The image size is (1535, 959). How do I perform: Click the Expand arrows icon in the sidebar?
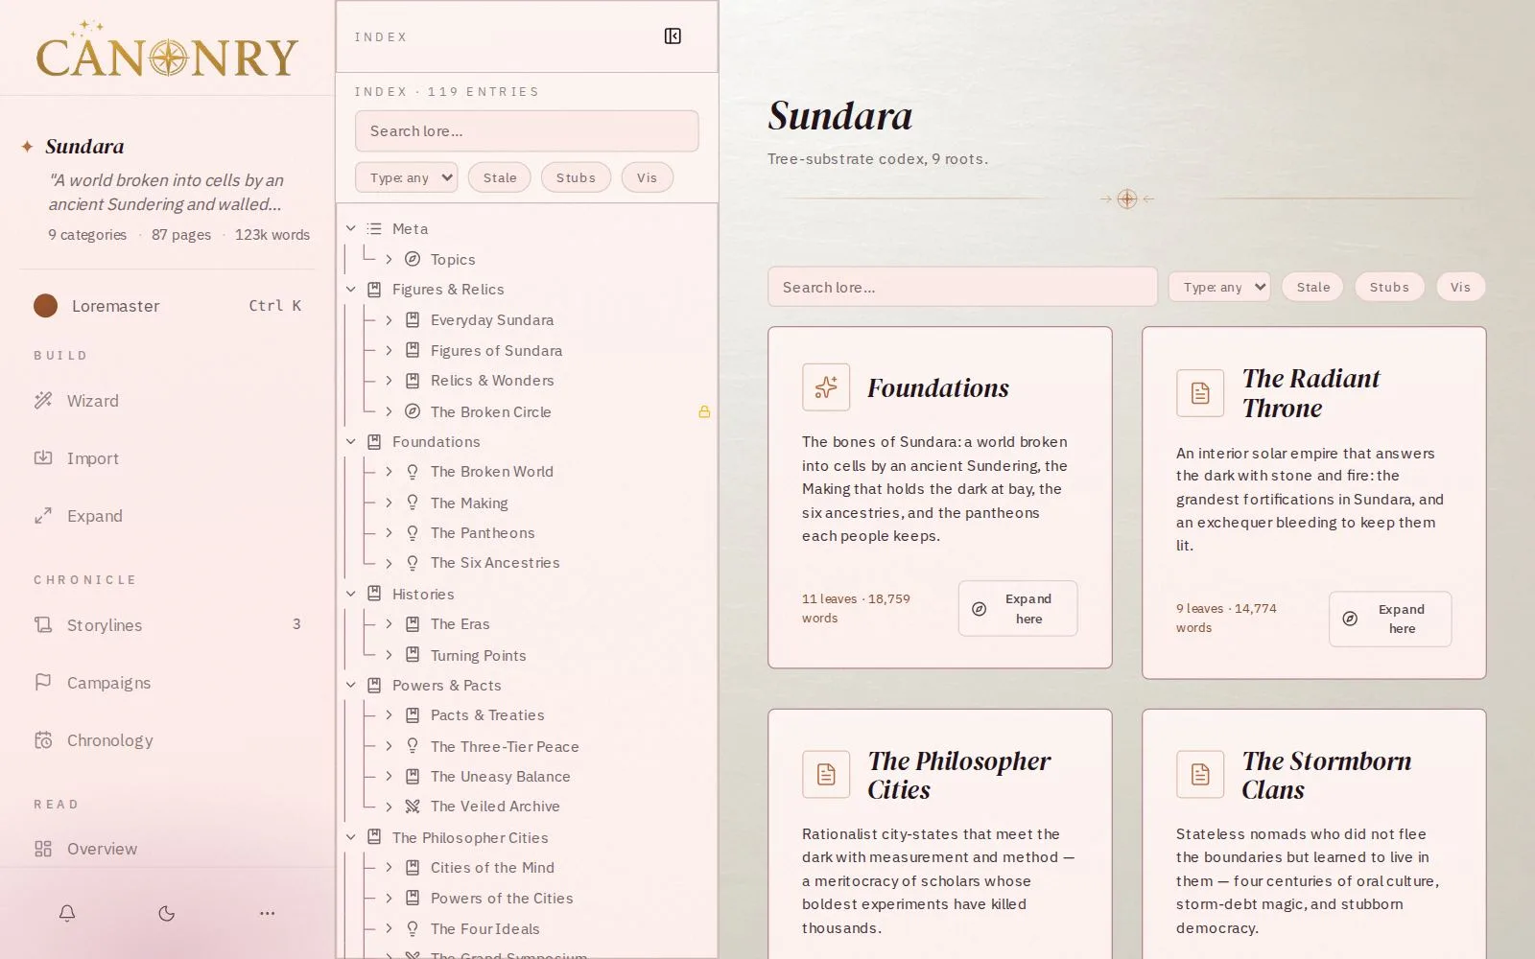[43, 516]
